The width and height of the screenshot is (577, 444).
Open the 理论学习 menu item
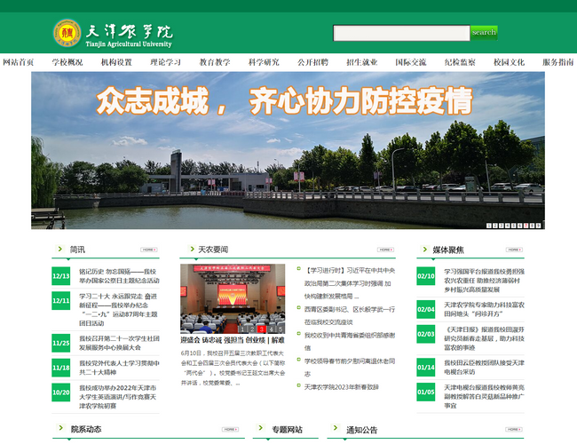(166, 62)
